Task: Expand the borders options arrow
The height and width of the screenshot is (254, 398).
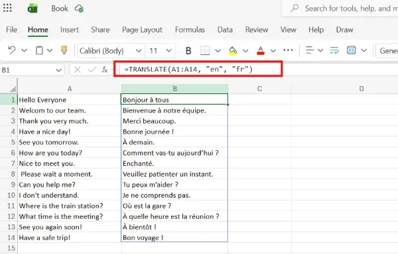Action: click(x=218, y=51)
